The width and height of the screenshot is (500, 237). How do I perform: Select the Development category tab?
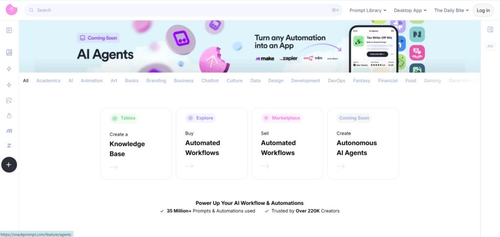tap(306, 81)
